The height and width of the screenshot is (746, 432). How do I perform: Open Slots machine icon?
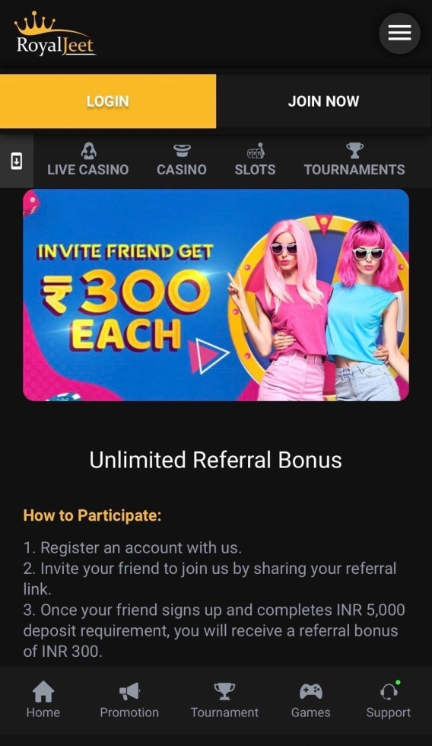(256, 151)
